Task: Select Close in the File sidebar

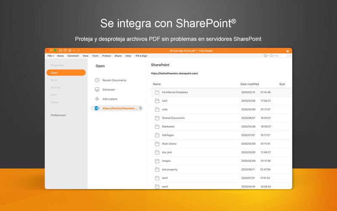Action: coord(54,102)
